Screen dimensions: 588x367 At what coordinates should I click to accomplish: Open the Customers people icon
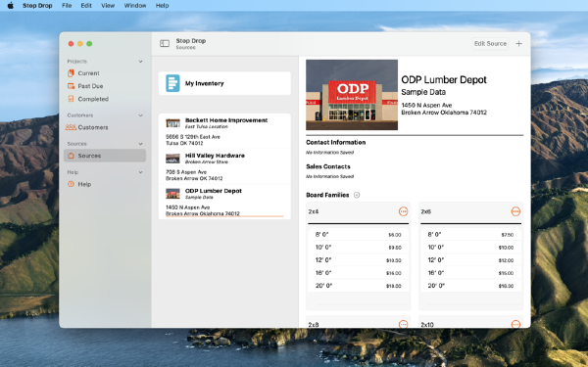(71, 127)
